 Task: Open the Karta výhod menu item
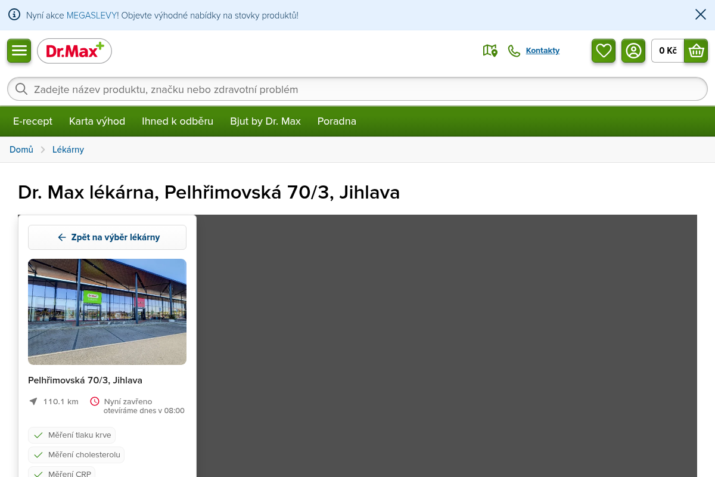(97, 121)
